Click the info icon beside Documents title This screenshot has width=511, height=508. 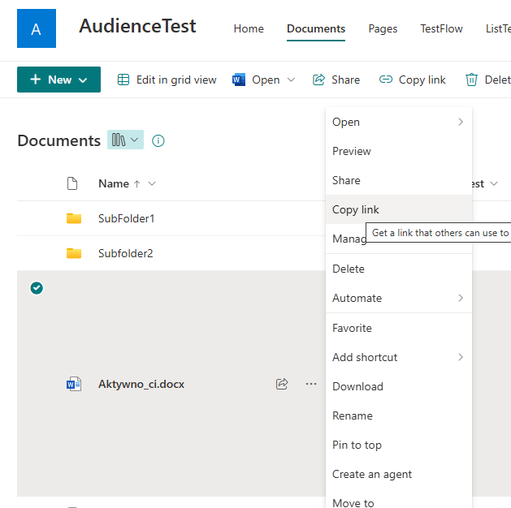coord(158,141)
